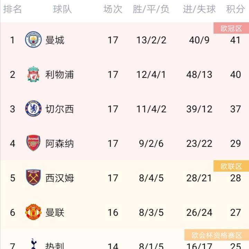Tap the Manchester City club crest
This screenshot has height=249, width=249.
[x=34, y=40]
